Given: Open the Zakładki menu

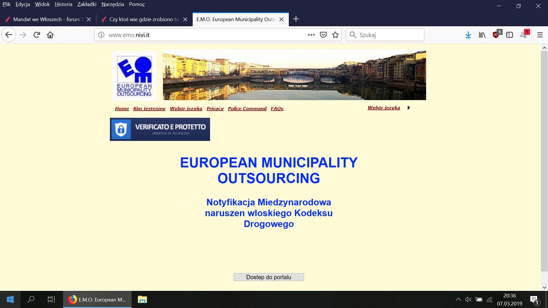Looking at the screenshot, I should click(x=87, y=4).
